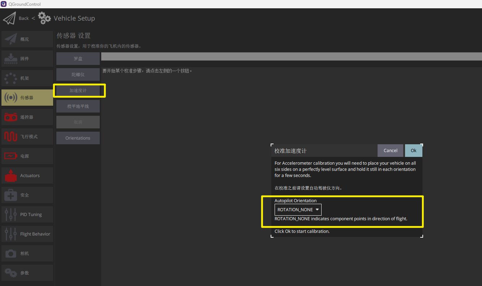The height and width of the screenshot is (286, 482).
Task: Select the 固件 firmware download icon
Action: click(x=11, y=59)
